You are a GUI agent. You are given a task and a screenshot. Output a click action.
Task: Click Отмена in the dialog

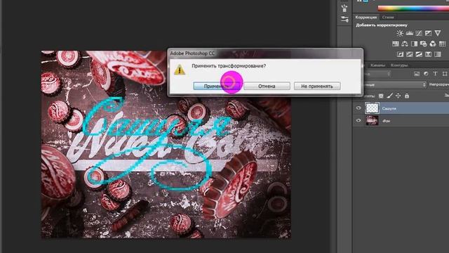coord(267,86)
